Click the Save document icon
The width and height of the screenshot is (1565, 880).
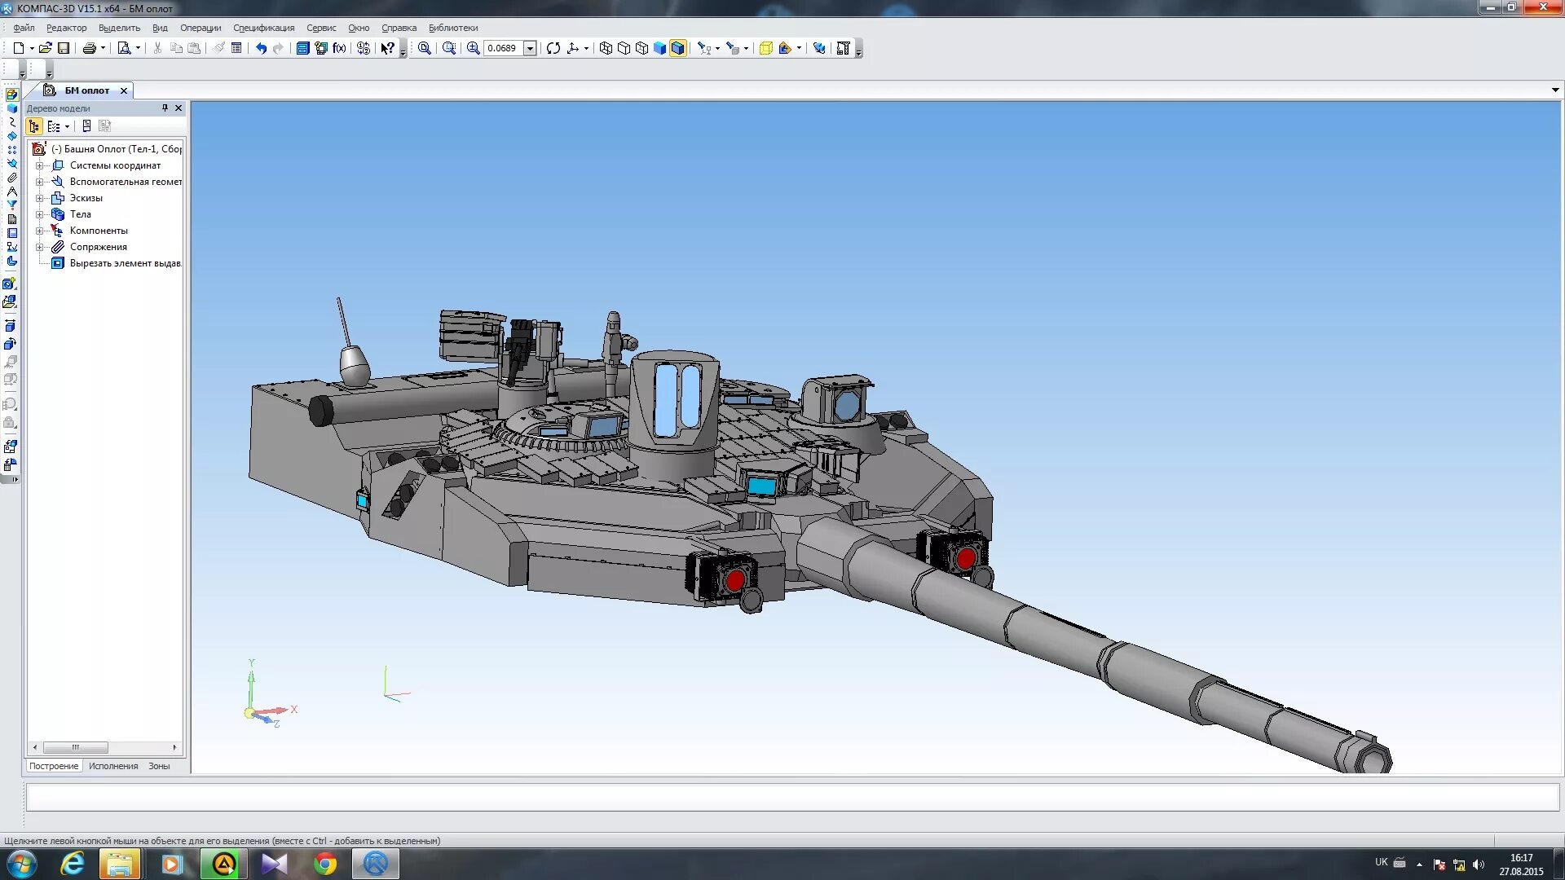click(x=64, y=48)
